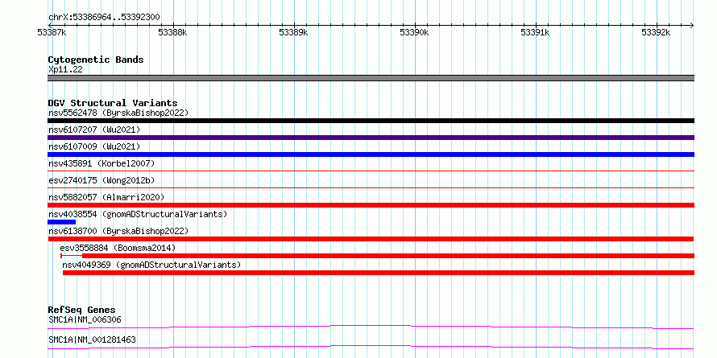Click the SMC1A|NM_006306 gene label
The image size is (717, 358).
tap(85, 319)
